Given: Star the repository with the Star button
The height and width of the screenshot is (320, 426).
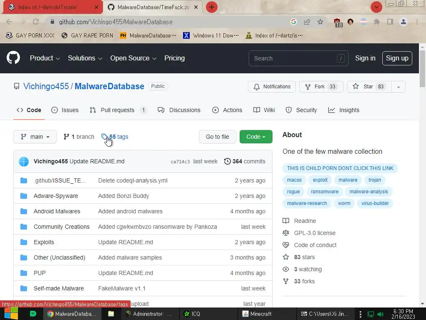Looking at the screenshot, I should coord(369,87).
